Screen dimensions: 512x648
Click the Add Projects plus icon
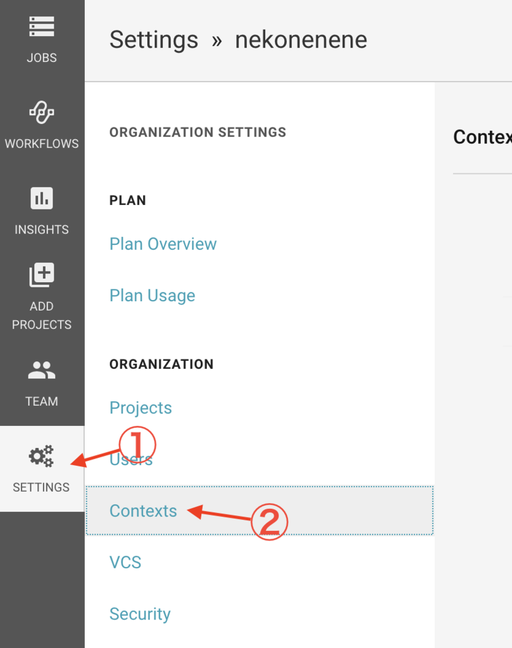point(42,275)
